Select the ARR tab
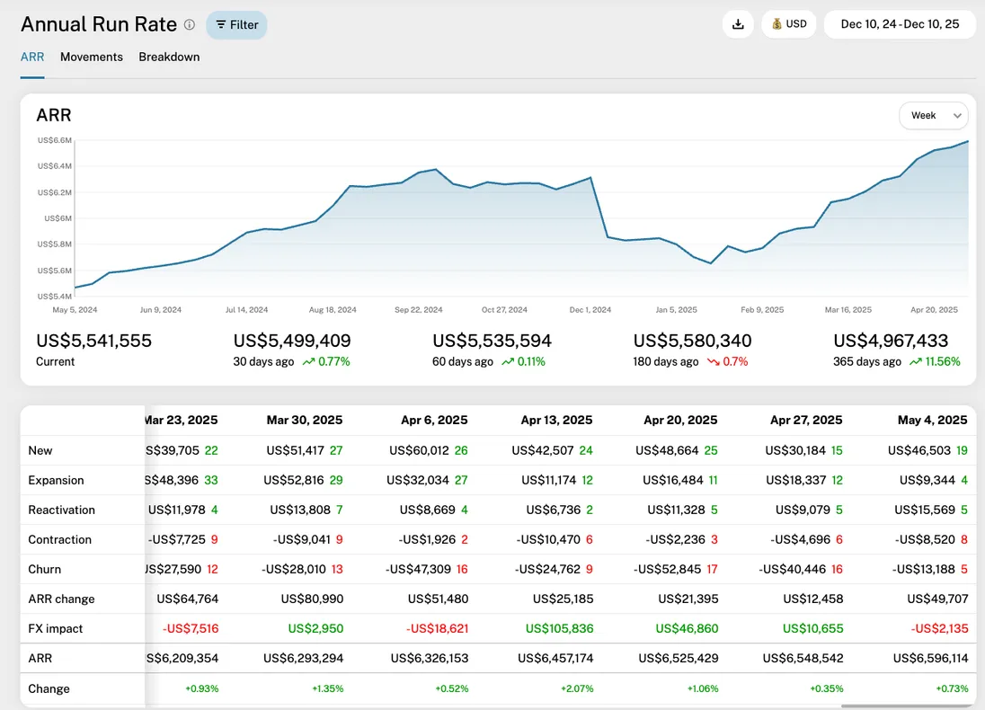This screenshot has height=710, width=985. (32, 57)
